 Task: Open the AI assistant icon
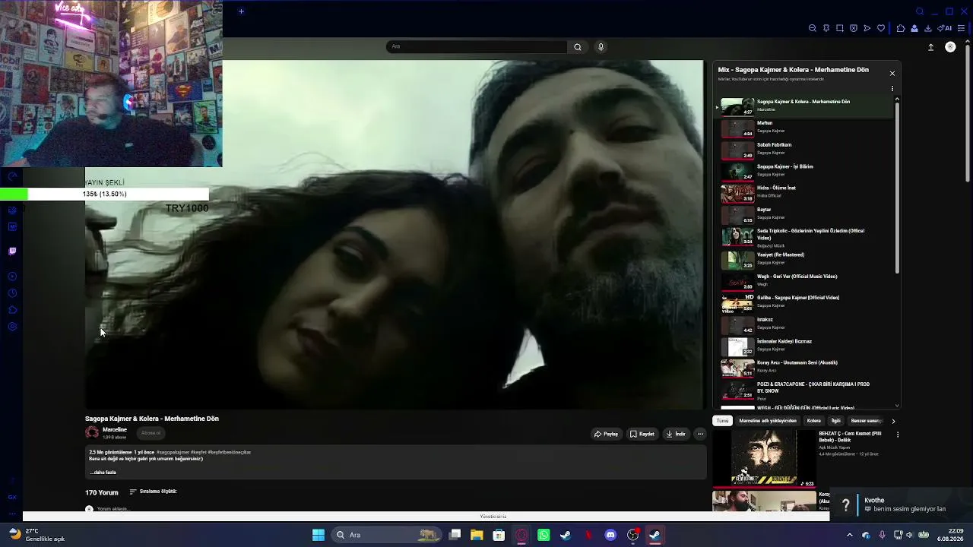(x=945, y=28)
